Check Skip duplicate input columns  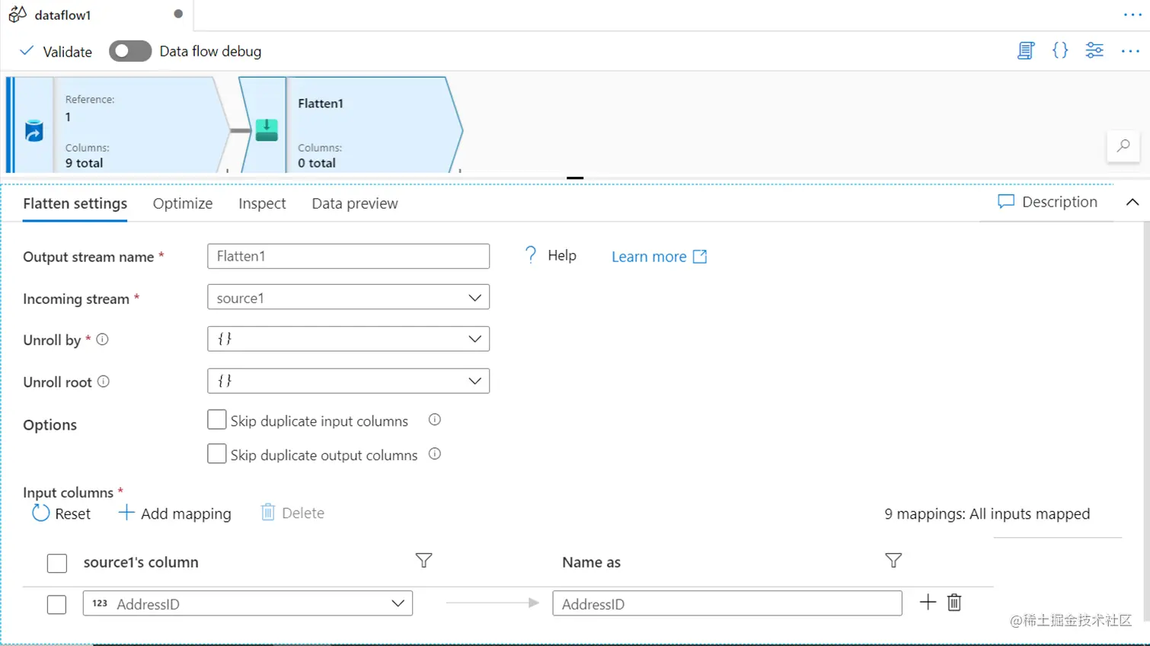[x=217, y=421]
